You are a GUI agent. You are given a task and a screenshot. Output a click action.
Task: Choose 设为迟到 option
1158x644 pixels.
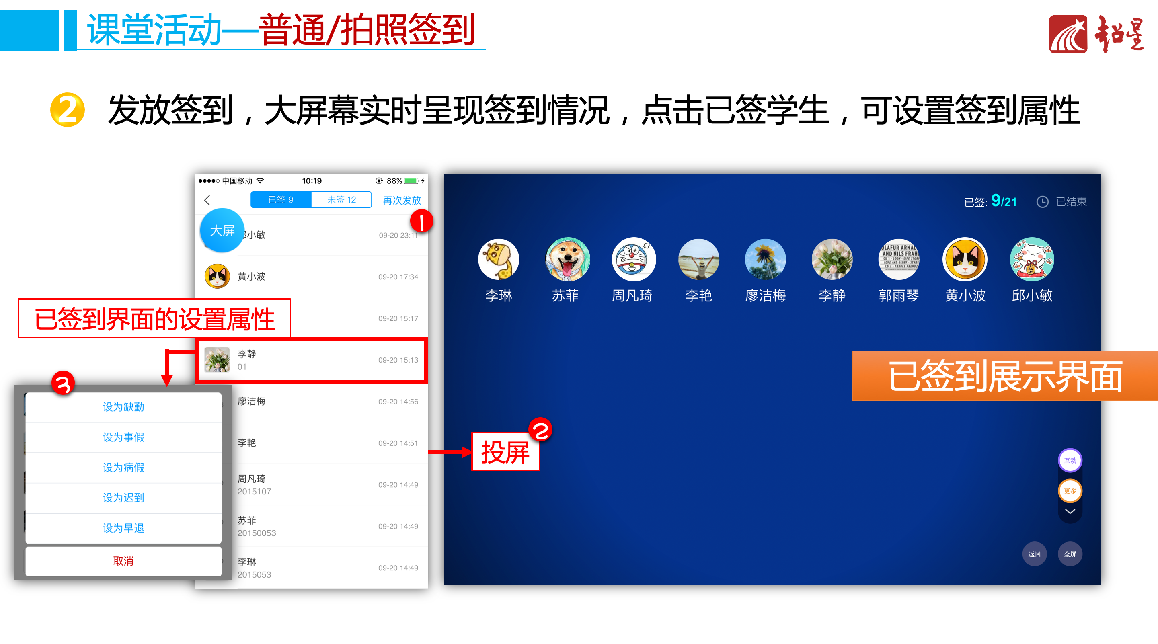coord(123,498)
